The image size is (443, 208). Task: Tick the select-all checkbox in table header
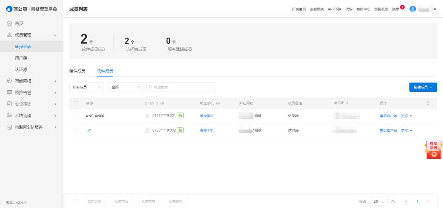pos(76,103)
